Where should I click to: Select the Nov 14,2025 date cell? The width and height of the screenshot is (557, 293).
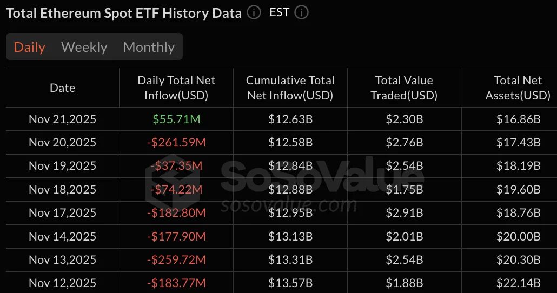click(62, 236)
